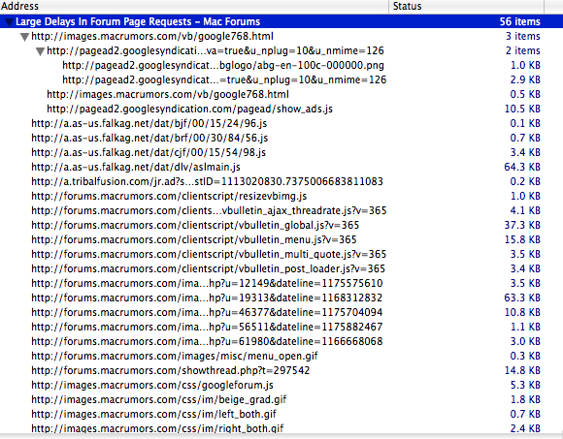Select the right_both.gif resource row

(x=281, y=427)
